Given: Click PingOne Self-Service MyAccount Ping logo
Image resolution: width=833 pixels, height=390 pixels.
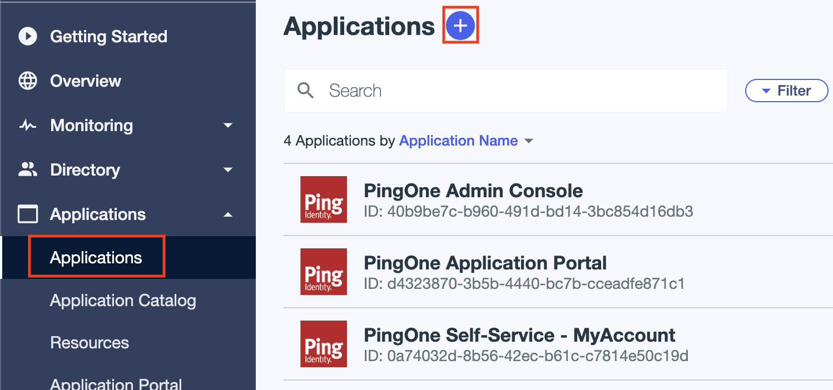Looking at the screenshot, I should tap(324, 344).
